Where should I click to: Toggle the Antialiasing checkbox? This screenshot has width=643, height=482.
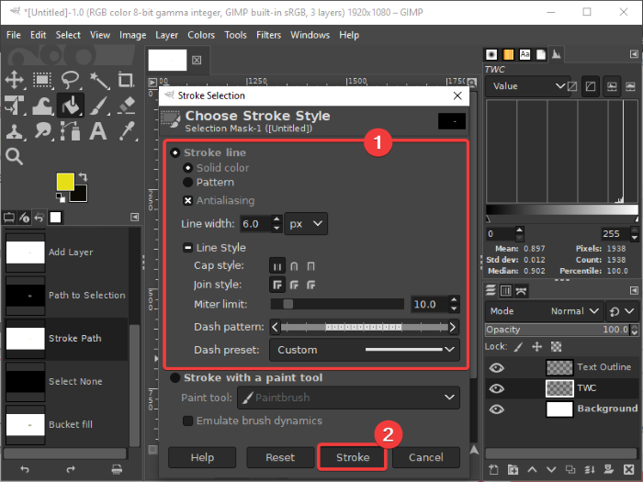tap(187, 200)
